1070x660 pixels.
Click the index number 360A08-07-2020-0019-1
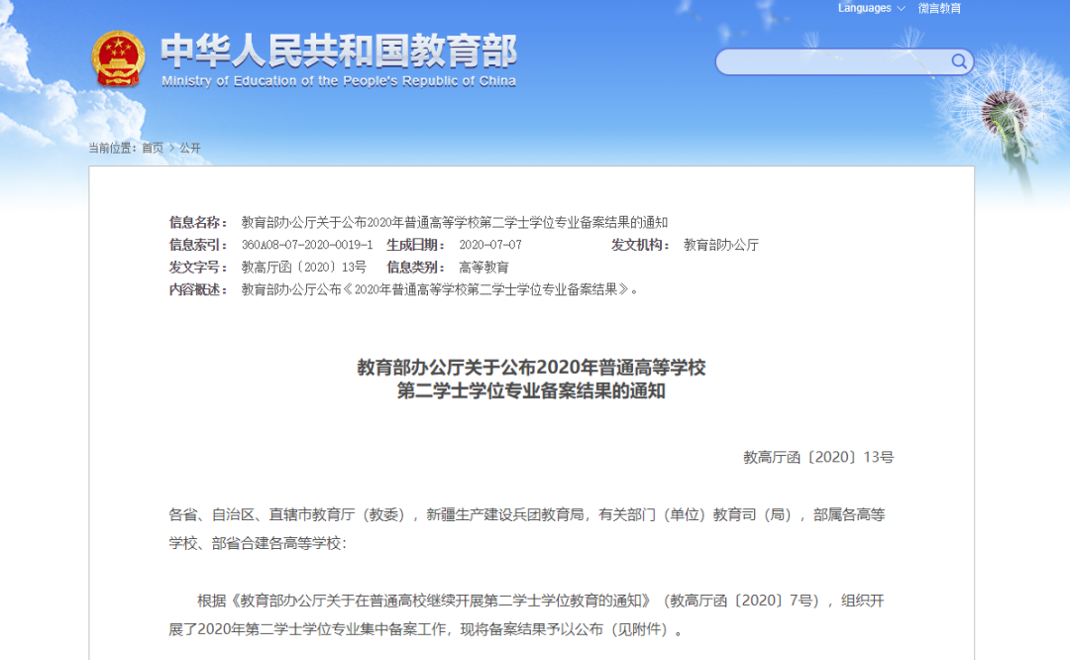pos(307,245)
